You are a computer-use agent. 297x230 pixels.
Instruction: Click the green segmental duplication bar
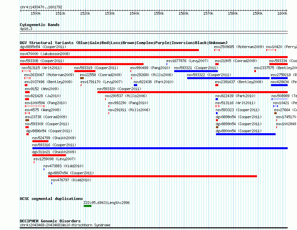tap(87, 206)
